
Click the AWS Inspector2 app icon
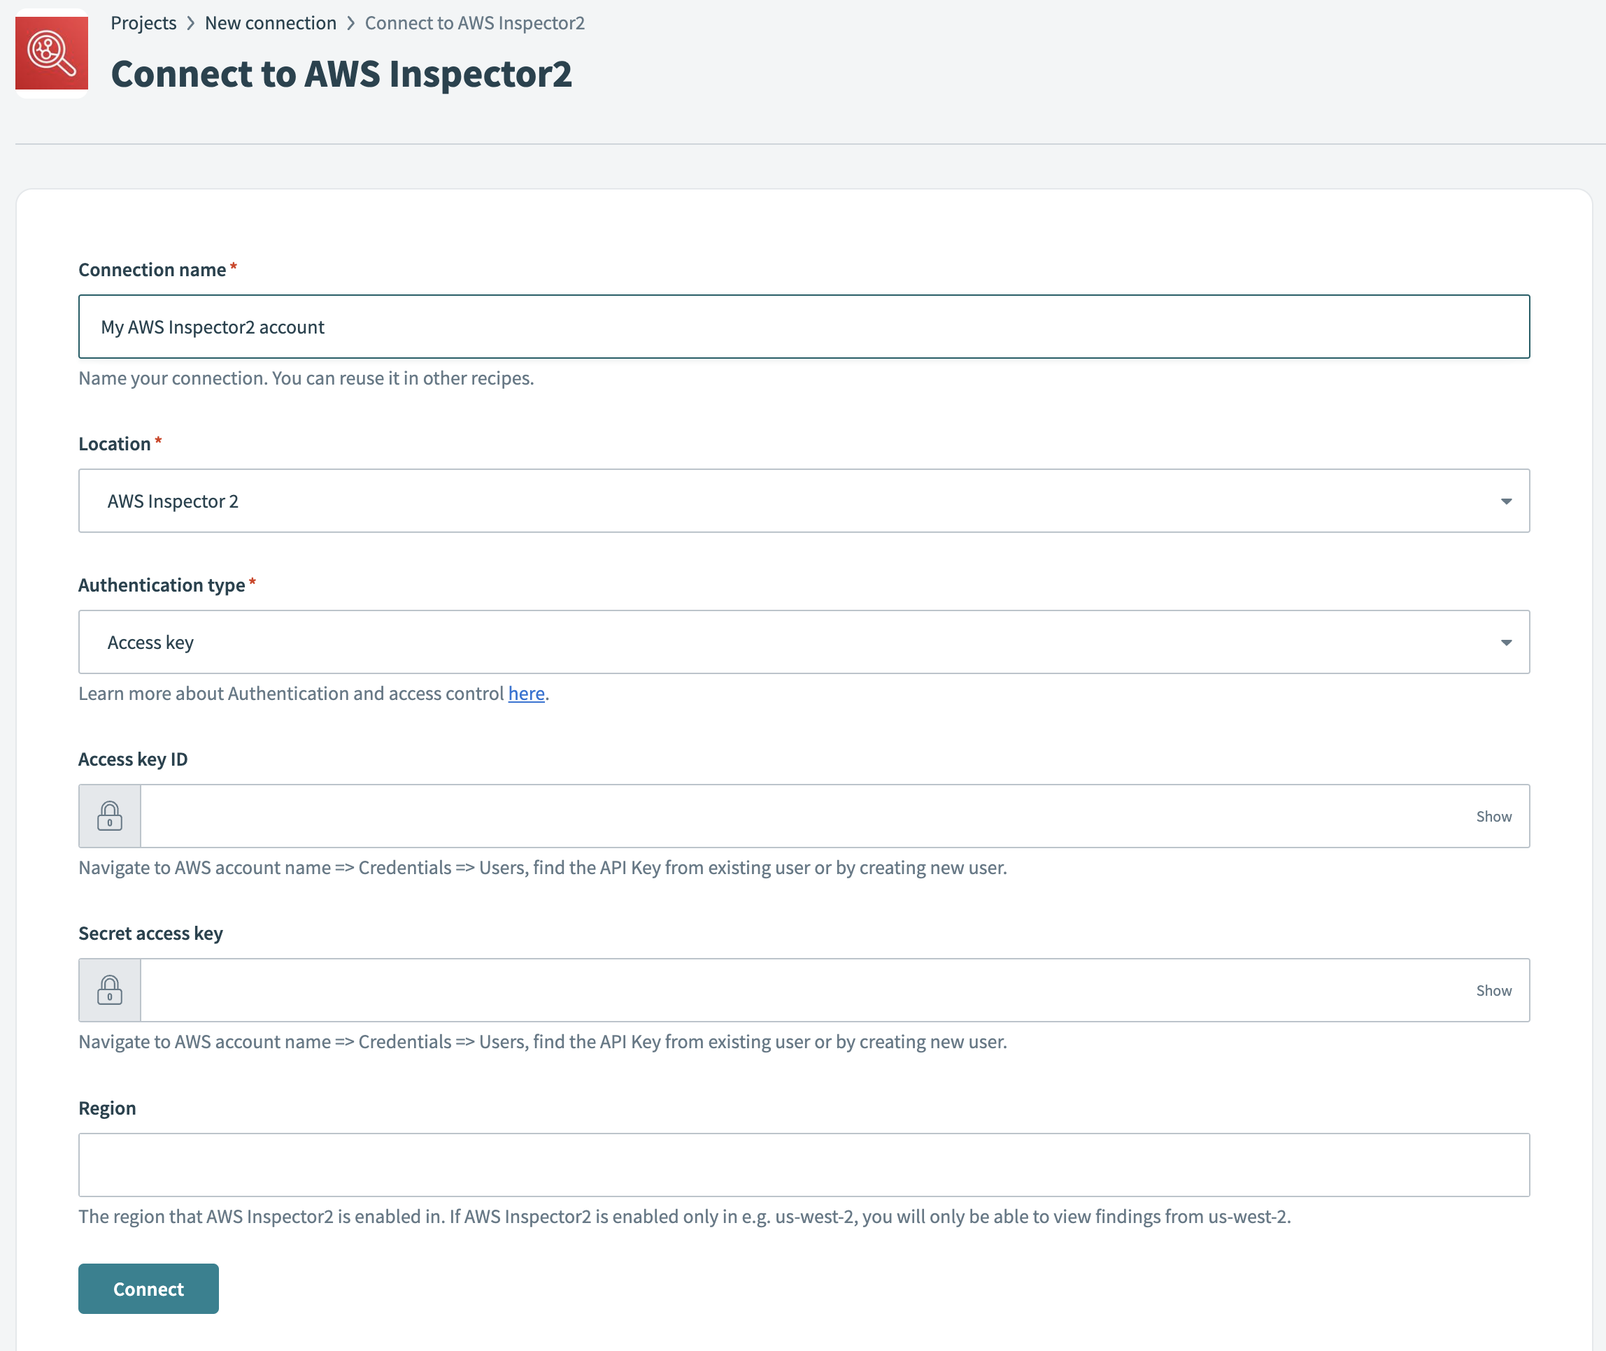click(x=50, y=52)
